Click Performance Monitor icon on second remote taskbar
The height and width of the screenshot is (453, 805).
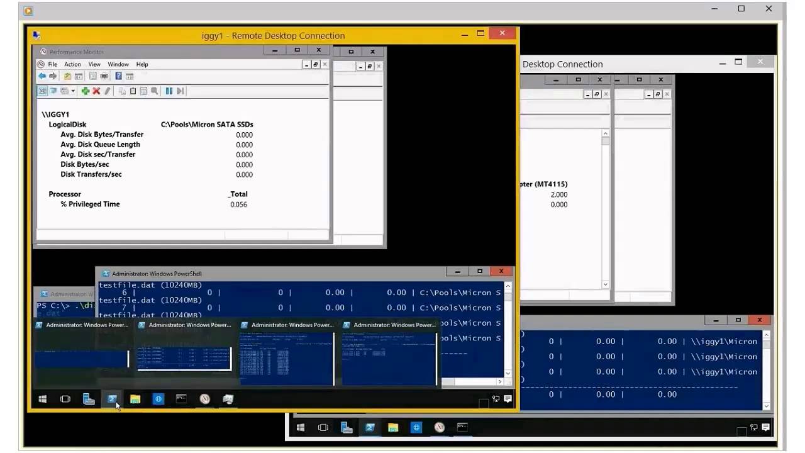(x=440, y=428)
